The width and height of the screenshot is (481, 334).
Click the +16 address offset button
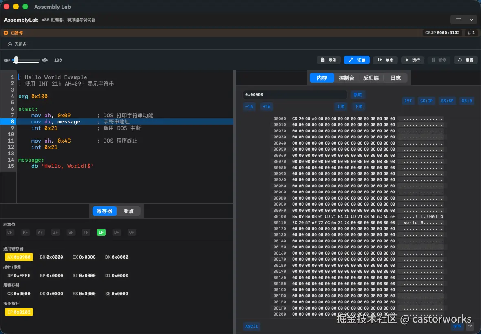pos(267,107)
